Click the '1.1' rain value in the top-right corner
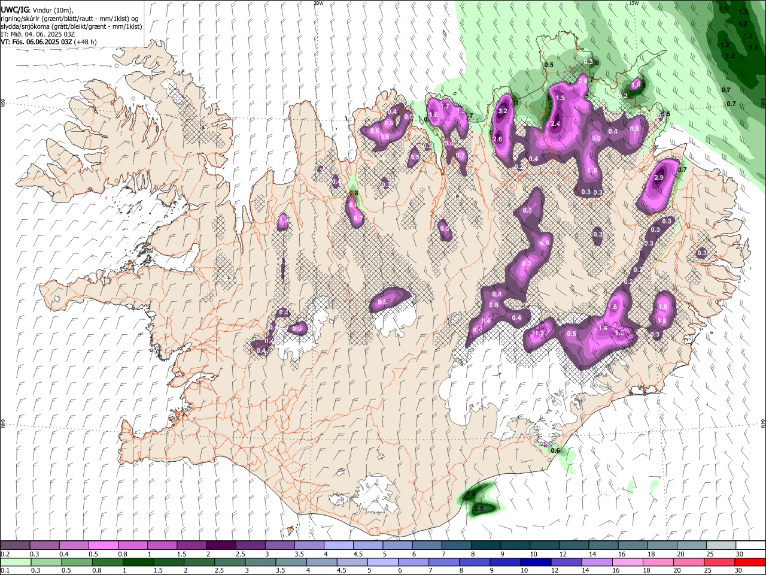Screen dimensions: 766x575 (x=724, y=8)
